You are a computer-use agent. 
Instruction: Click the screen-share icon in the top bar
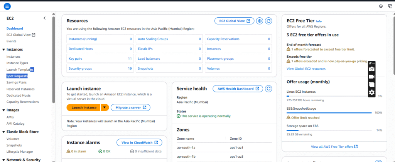[x=390, y=6]
